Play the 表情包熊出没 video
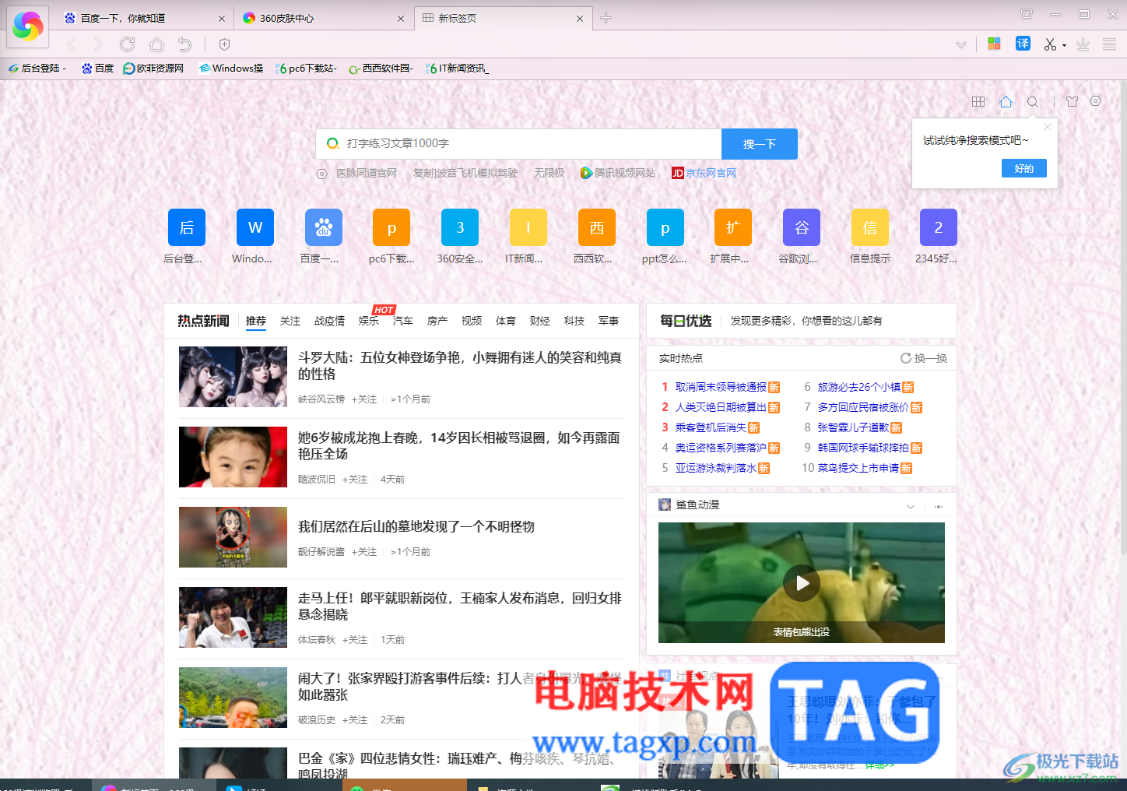 (802, 583)
